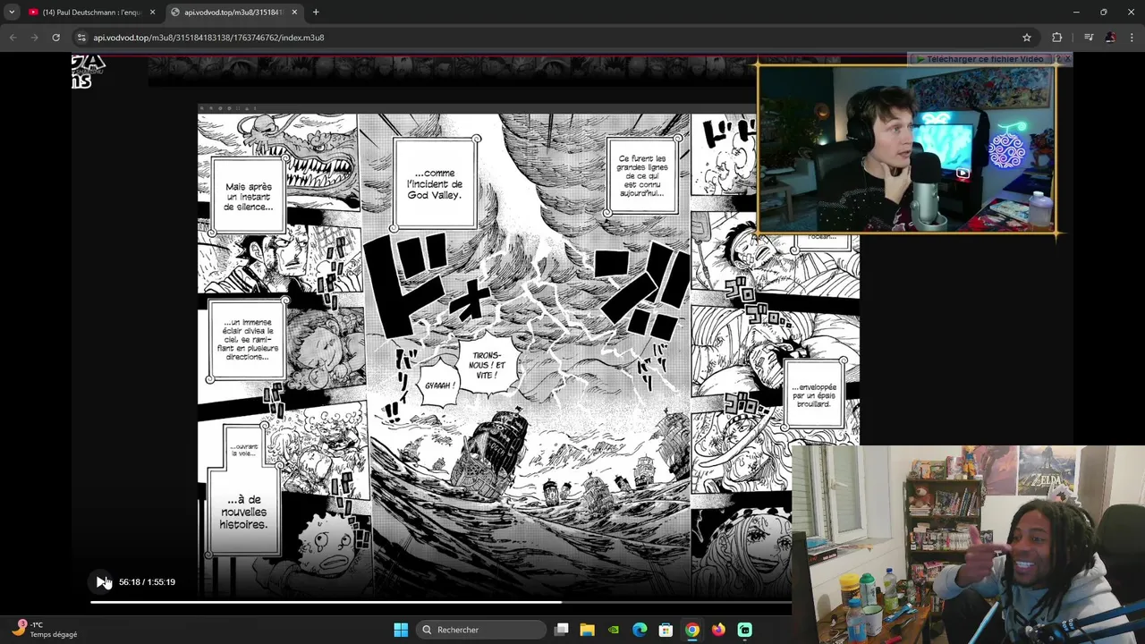The width and height of the screenshot is (1145, 644).
Task: Open File Explorer from the taskbar
Action: pyautogui.click(x=588, y=630)
